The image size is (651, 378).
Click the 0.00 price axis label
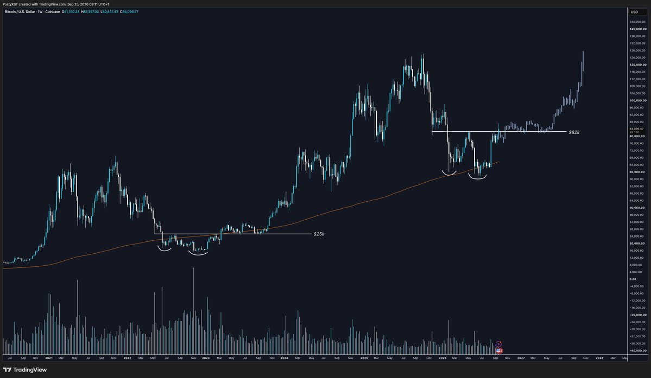pyautogui.click(x=633, y=279)
